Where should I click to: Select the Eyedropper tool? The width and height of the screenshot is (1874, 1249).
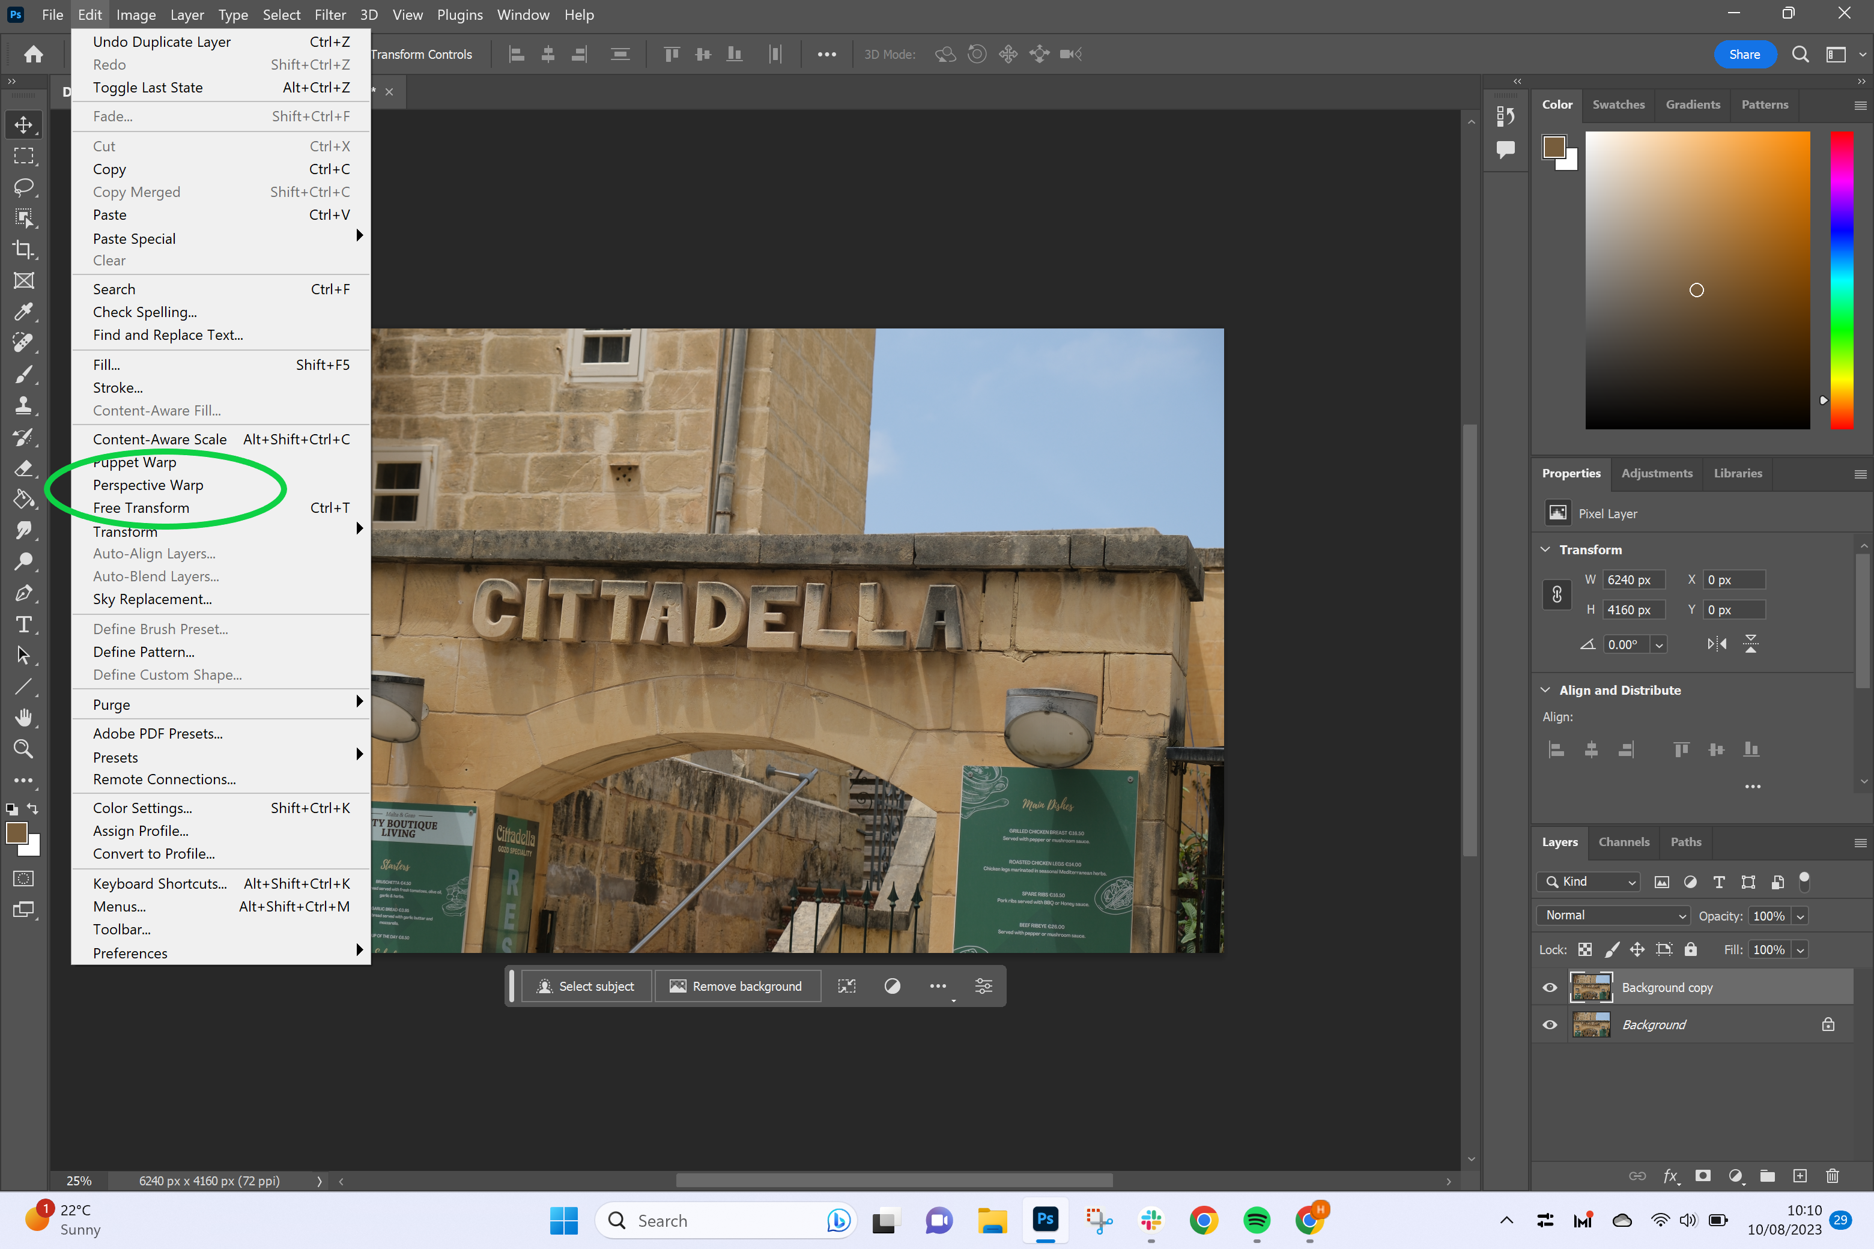tap(24, 312)
